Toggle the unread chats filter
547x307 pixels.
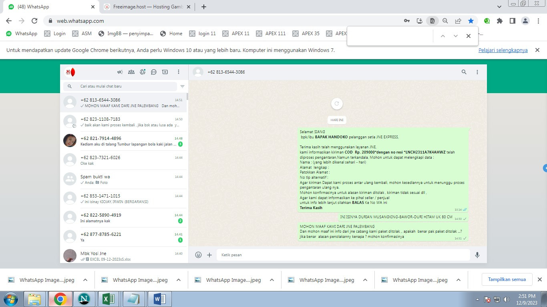tap(183, 86)
